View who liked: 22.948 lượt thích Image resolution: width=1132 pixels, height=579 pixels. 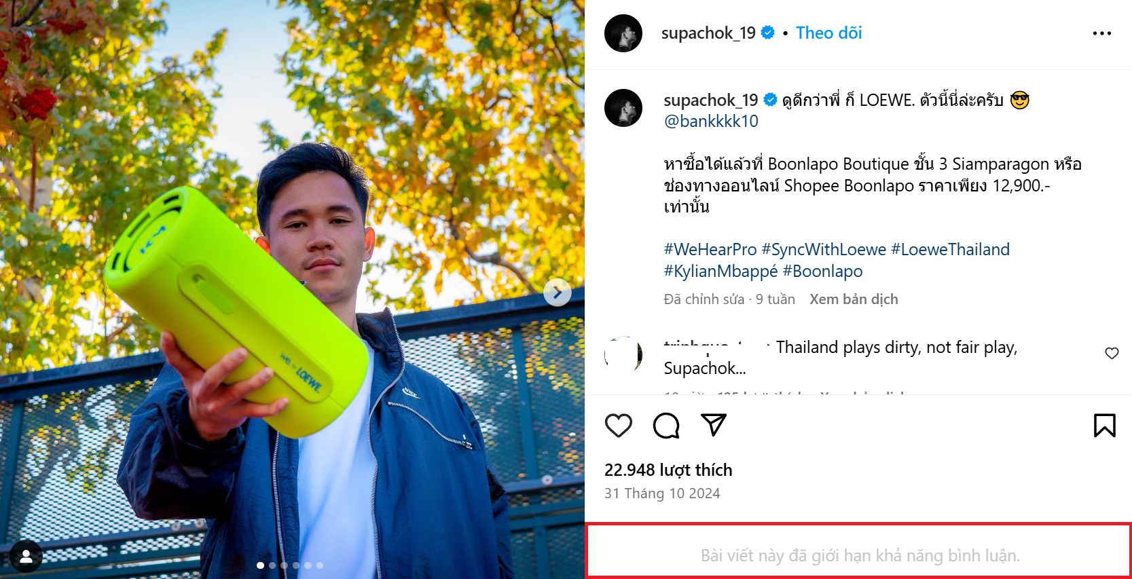click(668, 470)
